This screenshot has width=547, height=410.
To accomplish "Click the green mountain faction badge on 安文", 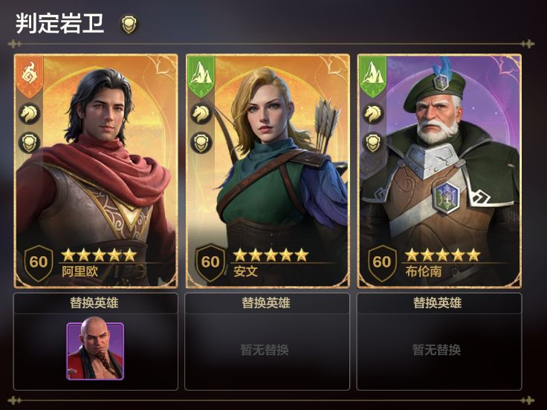I will (201, 77).
